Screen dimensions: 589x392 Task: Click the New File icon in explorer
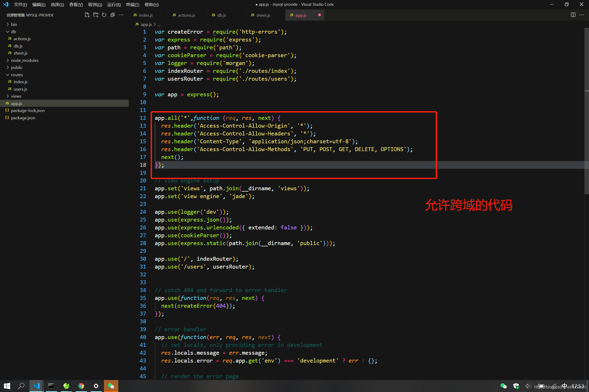click(x=87, y=15)
